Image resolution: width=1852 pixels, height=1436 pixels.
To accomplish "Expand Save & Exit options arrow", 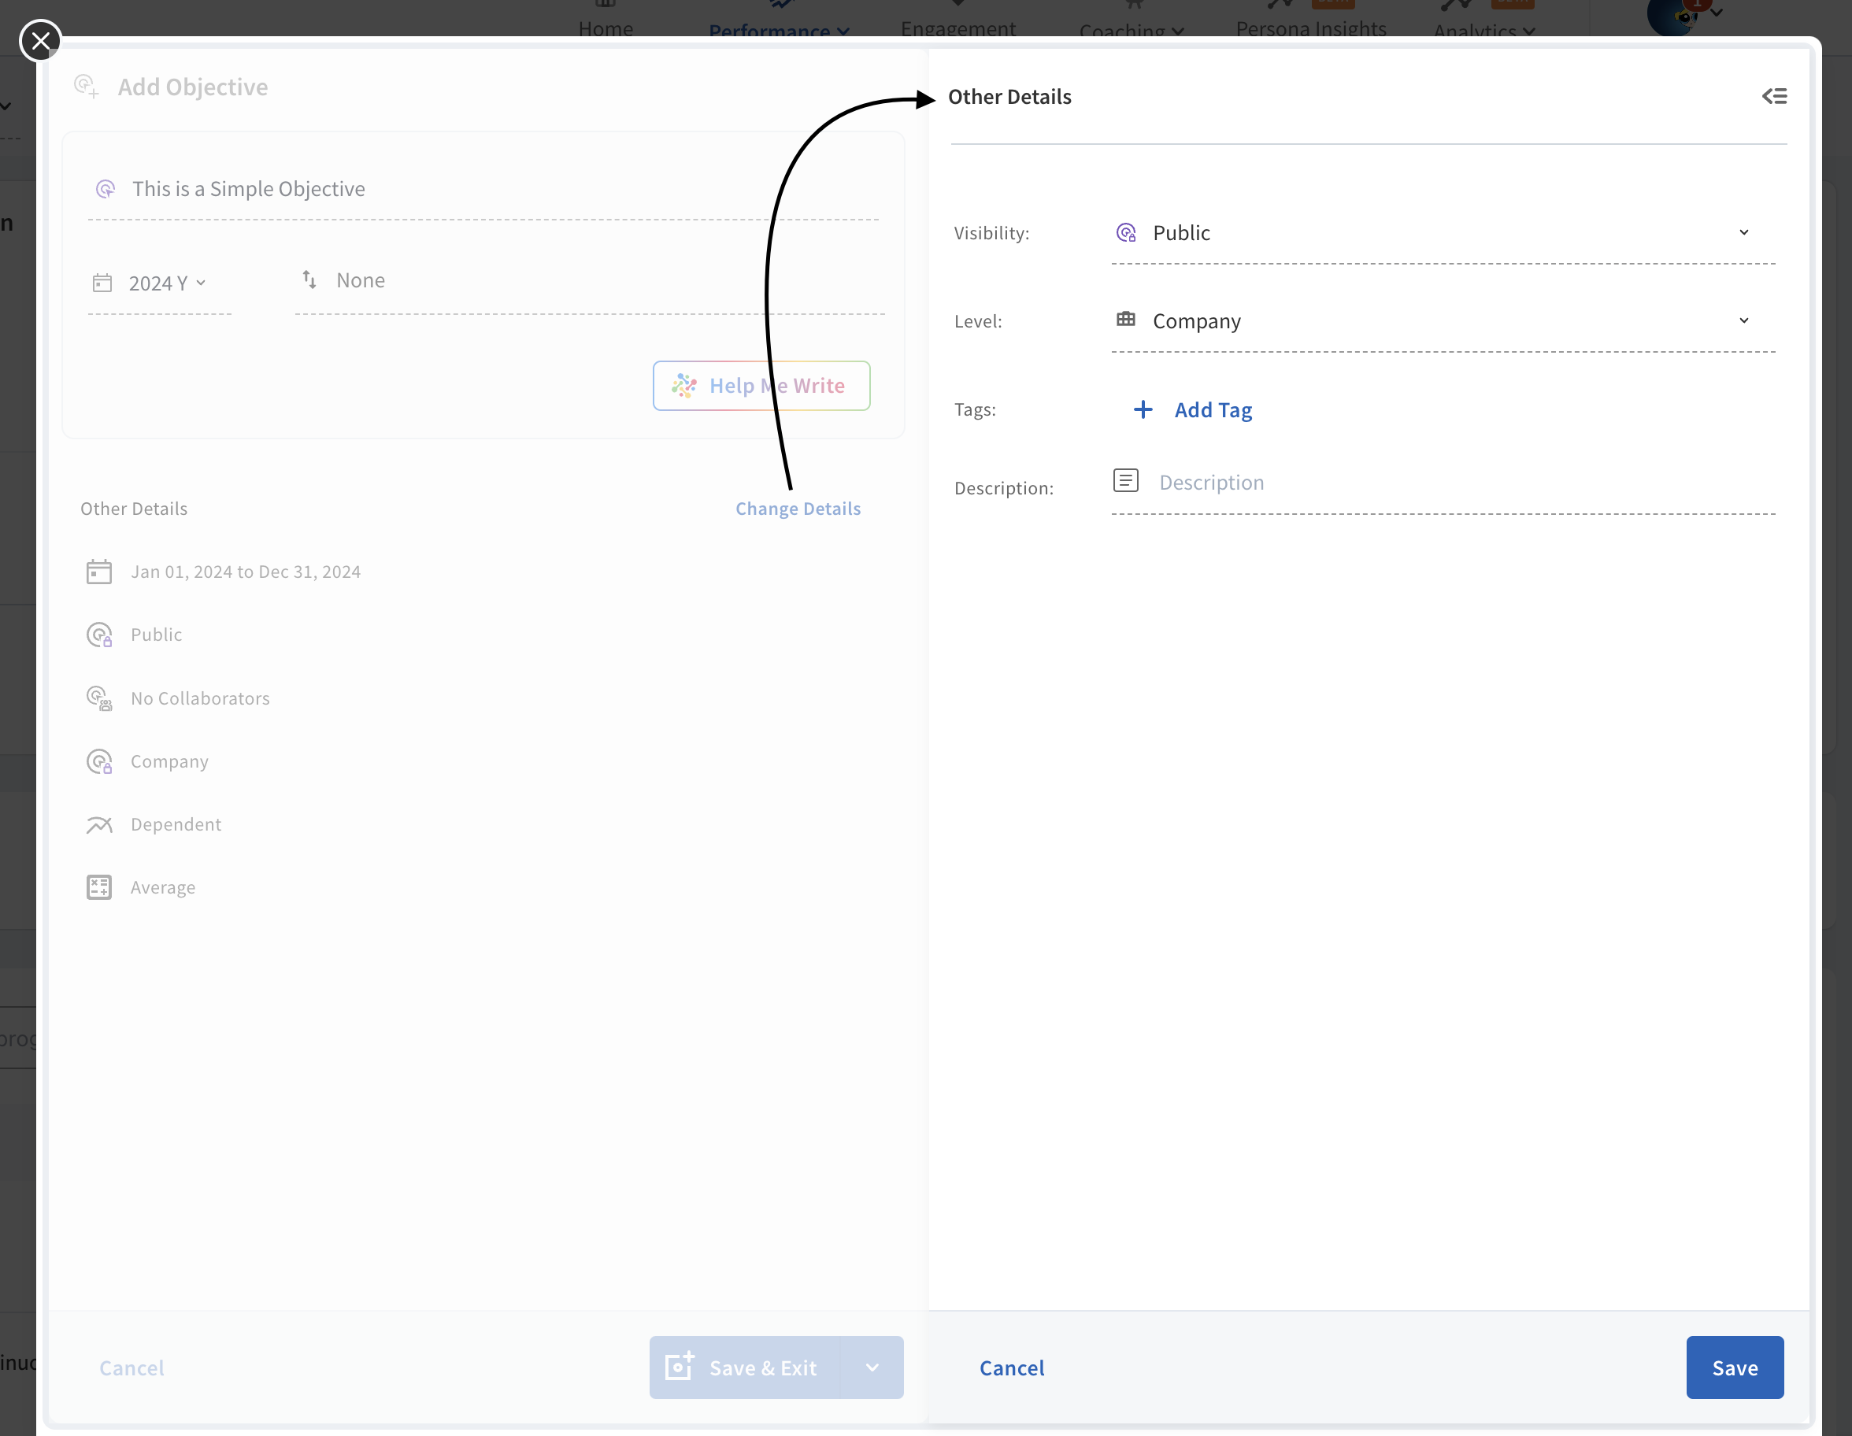I will [872, 1368].
